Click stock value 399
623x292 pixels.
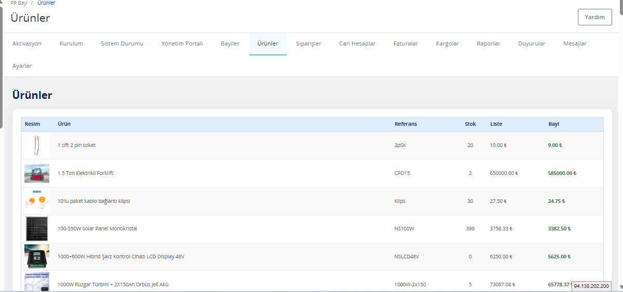[470, 229]
